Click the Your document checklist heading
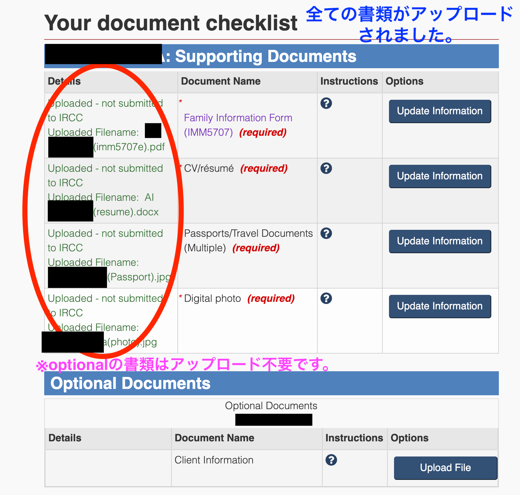This screenshot has width=520, height=495. (x=171, y=23)
